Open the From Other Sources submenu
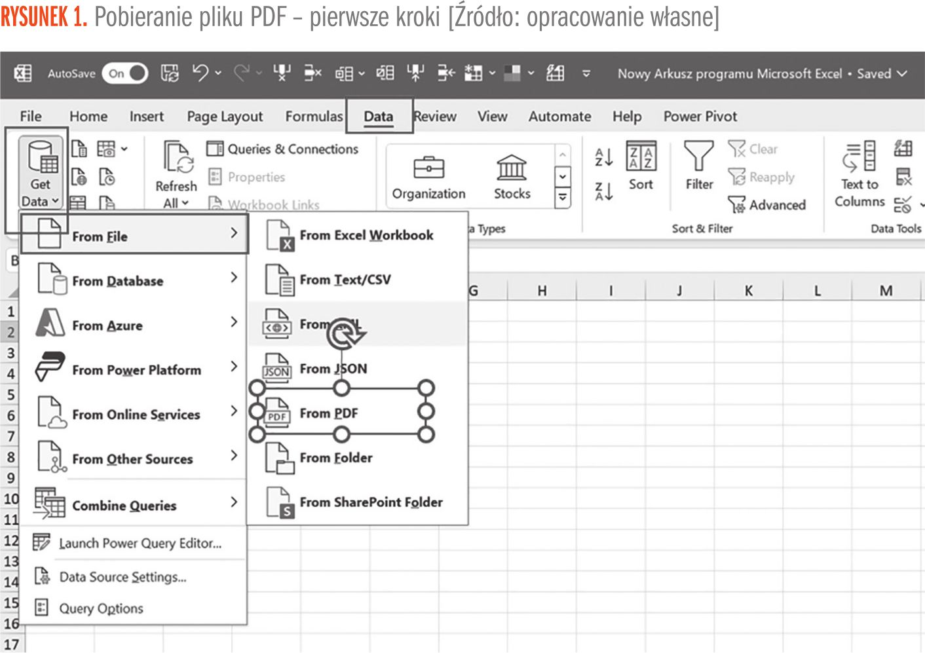The image size is (925, 653). 134,458
